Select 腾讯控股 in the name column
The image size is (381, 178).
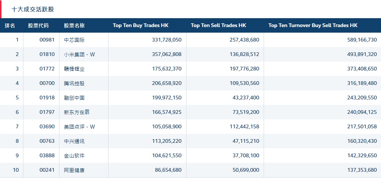[x=74, y=83]
